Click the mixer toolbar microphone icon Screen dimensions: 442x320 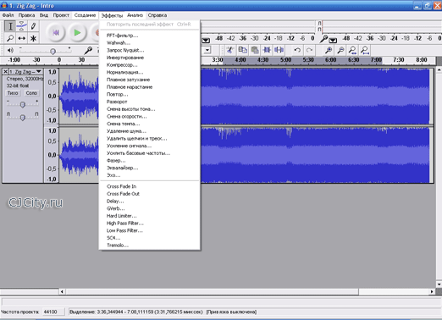click(88, 50)
